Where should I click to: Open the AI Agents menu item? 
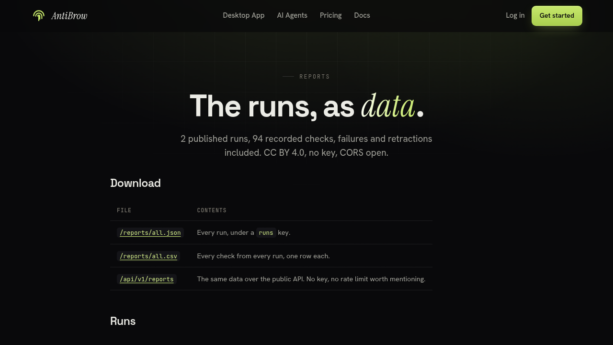(292, 15)
